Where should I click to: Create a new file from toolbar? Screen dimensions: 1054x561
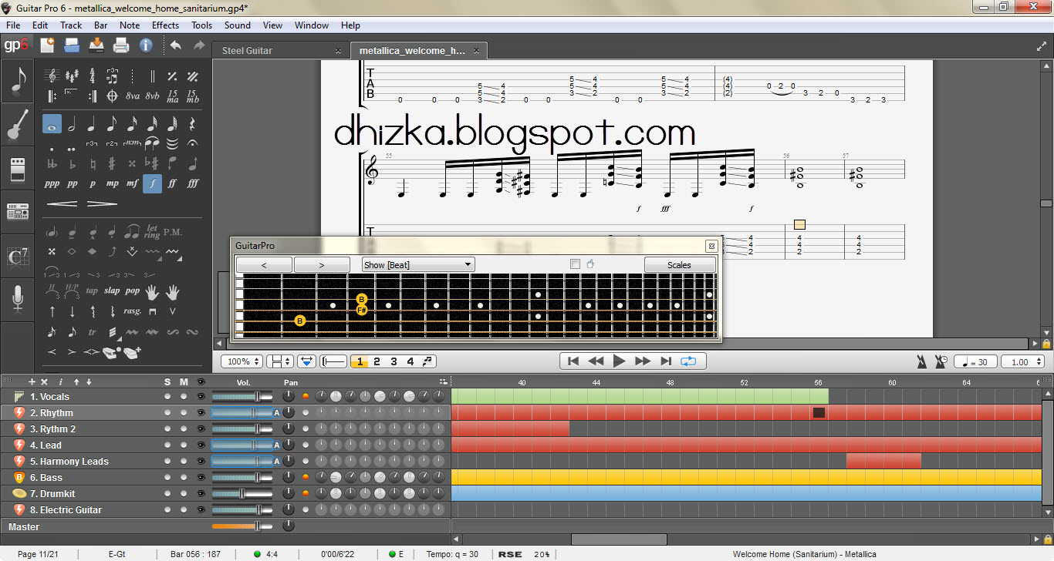[x=47, y=45]
